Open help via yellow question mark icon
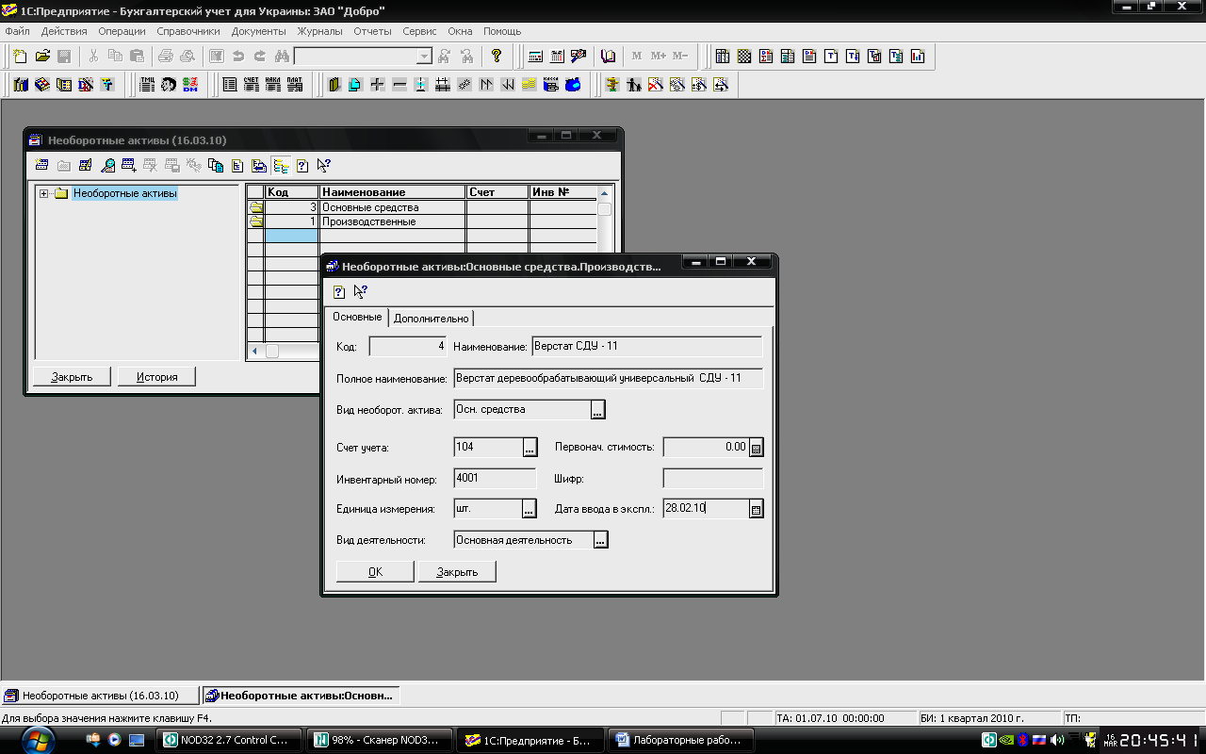 tap(497, 57)
